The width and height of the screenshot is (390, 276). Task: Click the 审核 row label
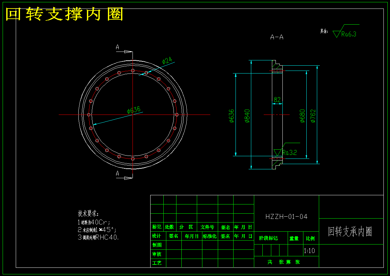[157, 254]
